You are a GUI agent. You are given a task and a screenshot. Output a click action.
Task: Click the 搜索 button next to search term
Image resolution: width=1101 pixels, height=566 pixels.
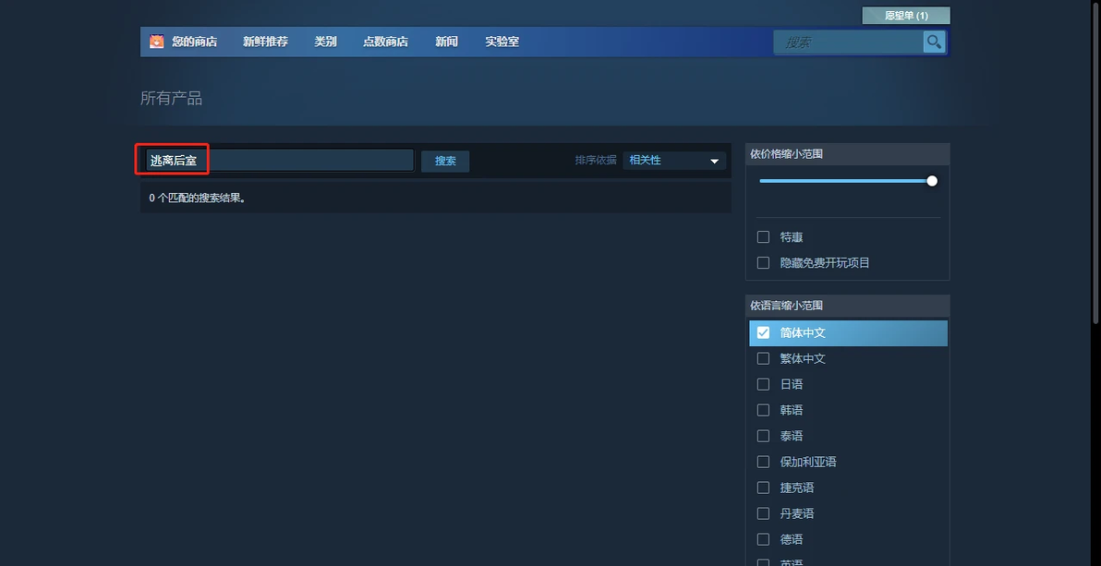pos(445,161)
